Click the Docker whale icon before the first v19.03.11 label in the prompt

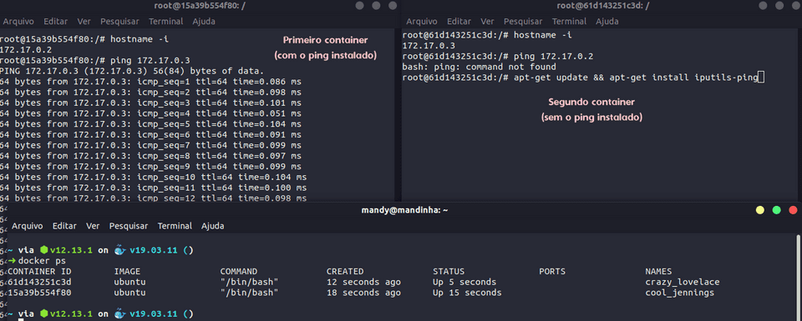[x=119, y=250]
